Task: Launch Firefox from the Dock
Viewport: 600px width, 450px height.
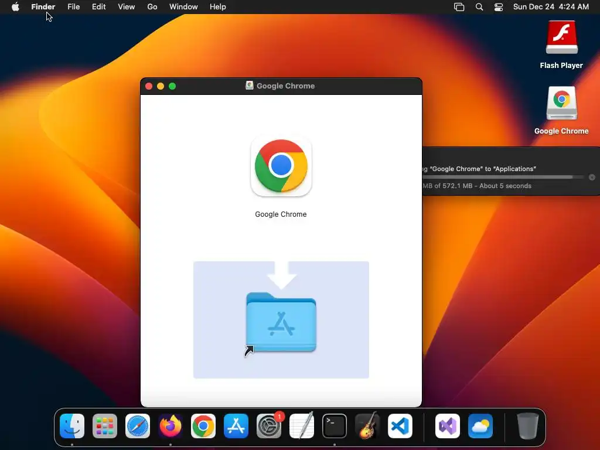Action: tap(171, 426)
